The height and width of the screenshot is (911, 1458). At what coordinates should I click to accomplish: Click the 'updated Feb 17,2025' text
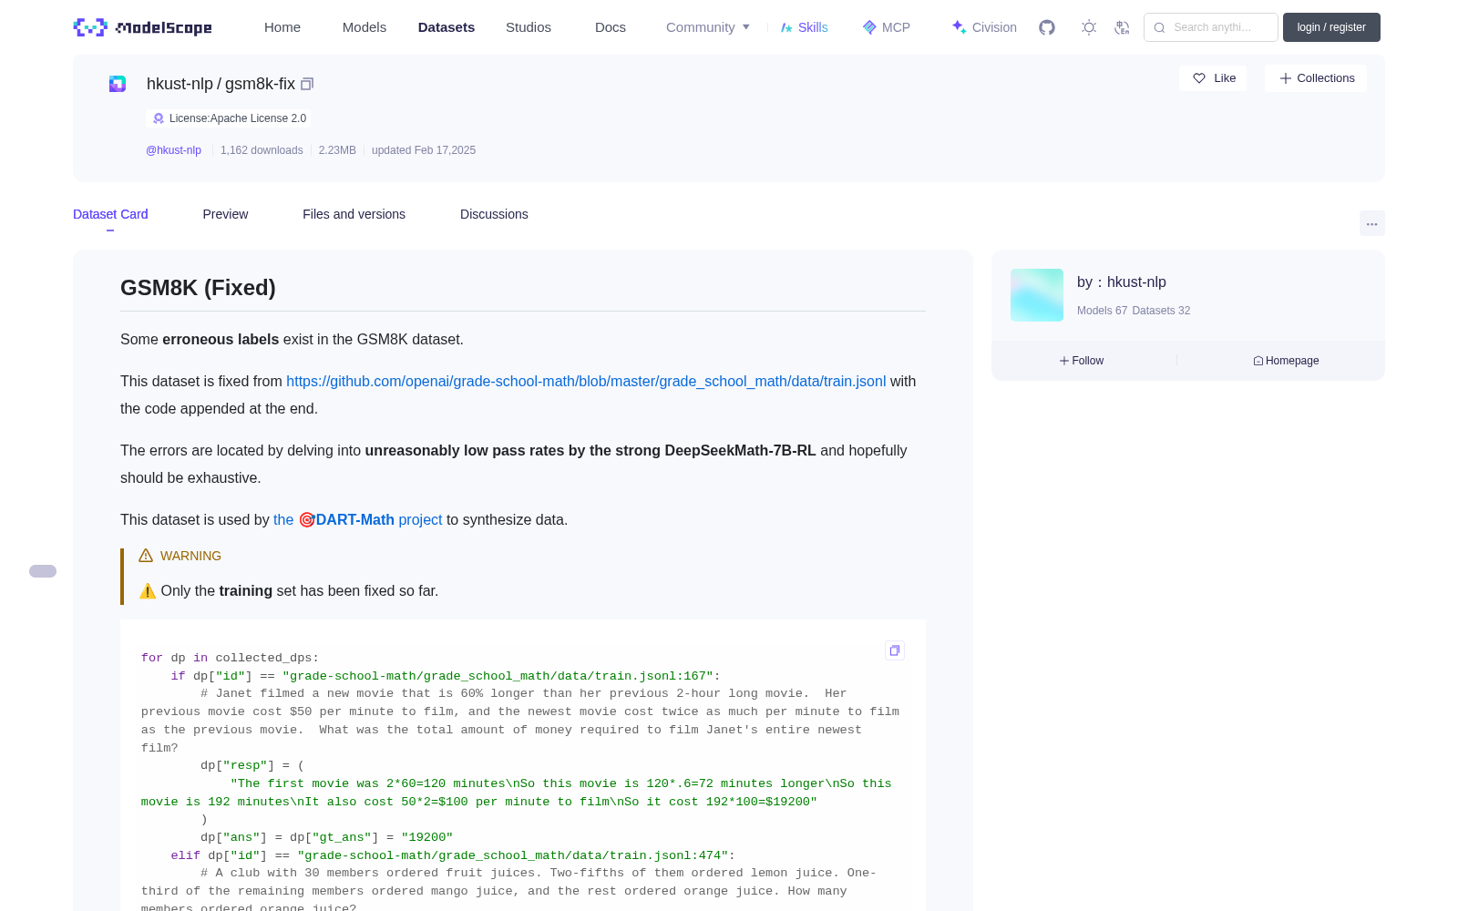(424, 150)
